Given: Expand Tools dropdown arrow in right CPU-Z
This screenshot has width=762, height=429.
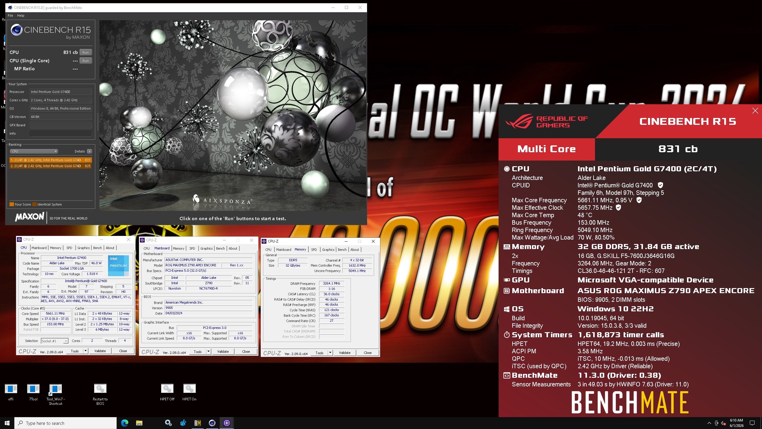Looking at the screenshot, I should (x=330, y=353).
